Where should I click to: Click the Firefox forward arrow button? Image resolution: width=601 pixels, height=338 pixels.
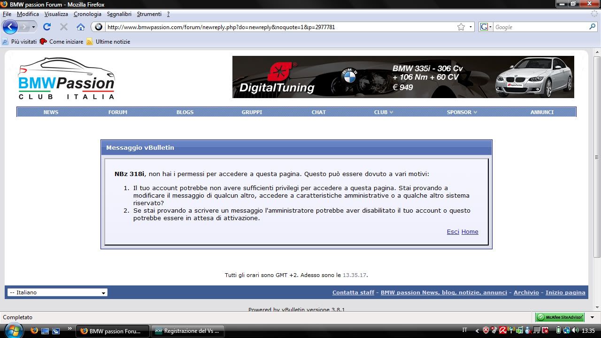pyautogui.click(x=23, y=27)
